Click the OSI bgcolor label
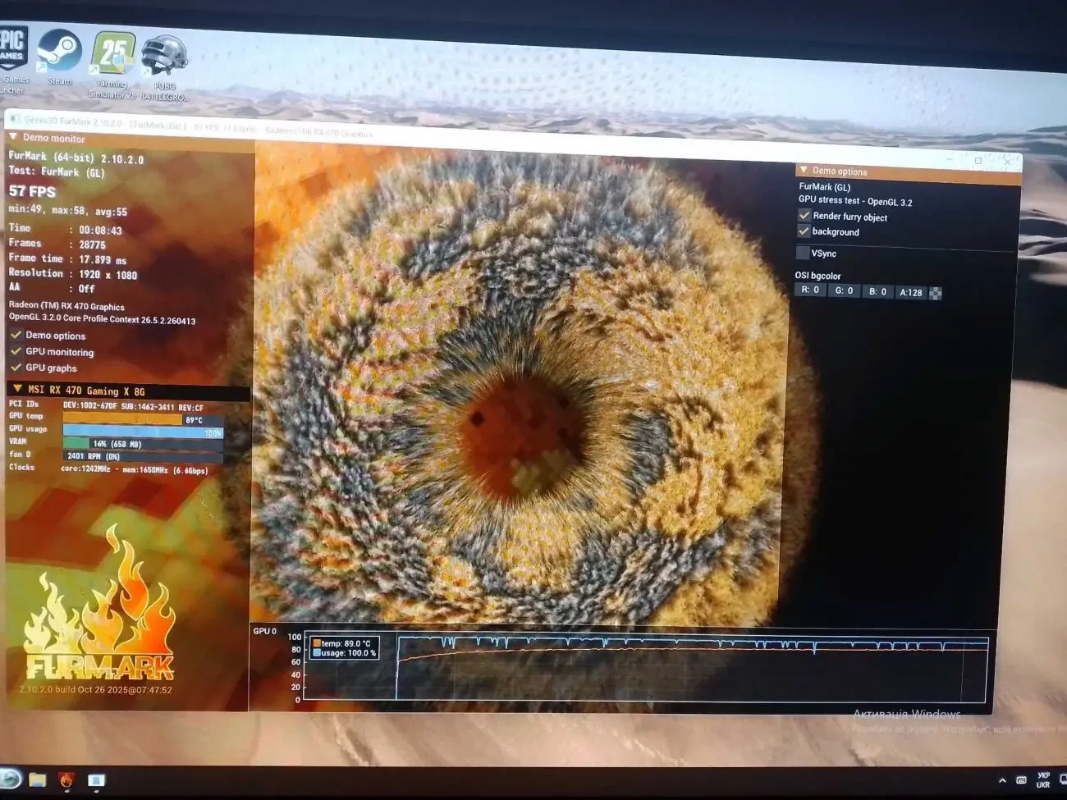The image size is (1067, 800). click(x=817, y=276)
